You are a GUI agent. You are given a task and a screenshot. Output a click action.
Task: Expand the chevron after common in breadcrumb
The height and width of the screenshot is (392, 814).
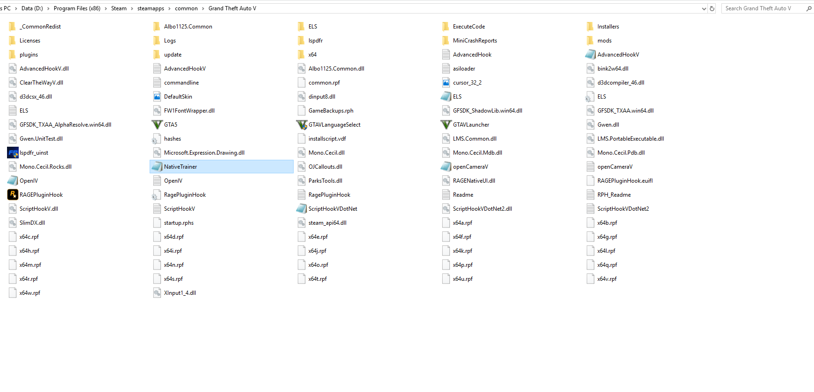pyautogui.click(x=203, y=8)
